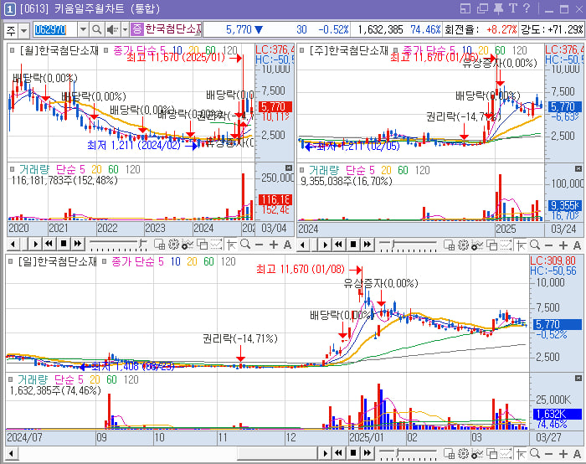Click the cascade windows icon in title bar
This screenshot has width=586, height=464.
482,8
